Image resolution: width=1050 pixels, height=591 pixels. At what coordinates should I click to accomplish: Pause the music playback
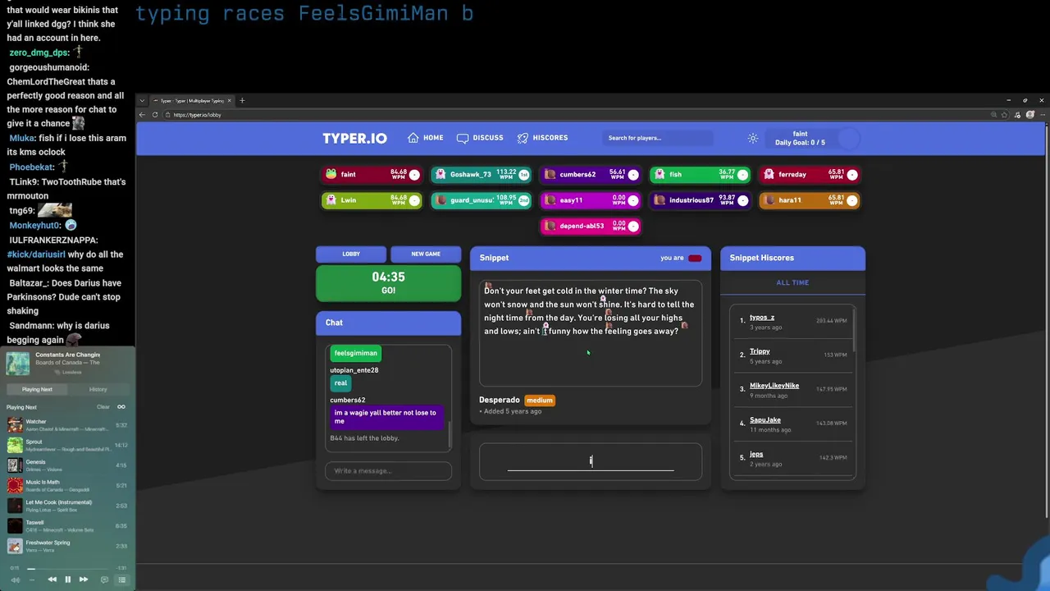(x=67, y=580)
